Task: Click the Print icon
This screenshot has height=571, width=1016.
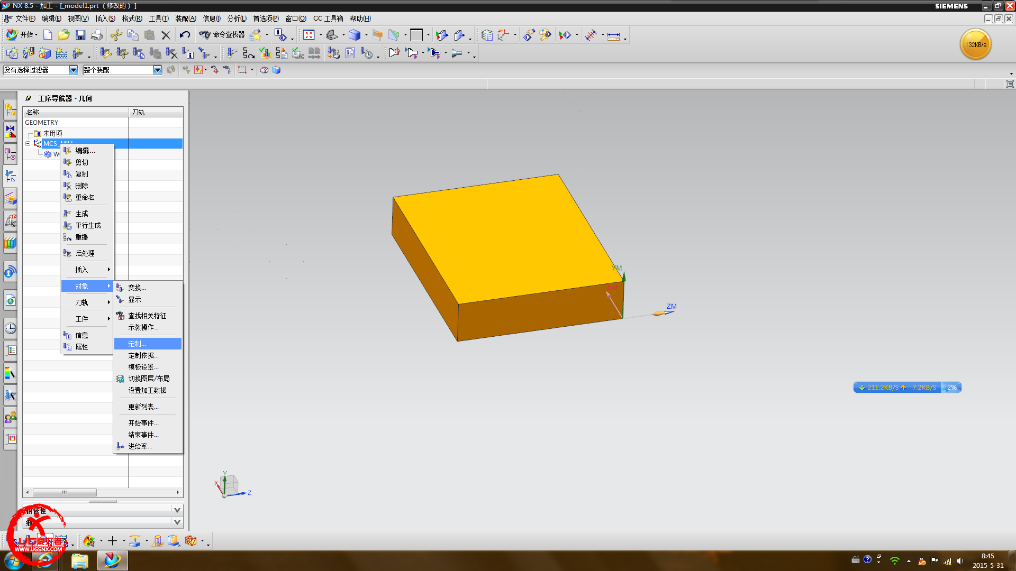Action: [x=97, y=35]
